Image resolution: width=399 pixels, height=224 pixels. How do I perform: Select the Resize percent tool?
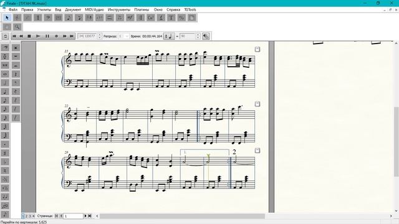(x=181, y=17)
